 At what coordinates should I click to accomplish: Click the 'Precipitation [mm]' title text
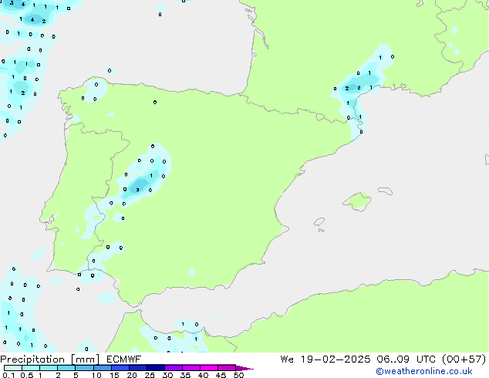(49, 359)
